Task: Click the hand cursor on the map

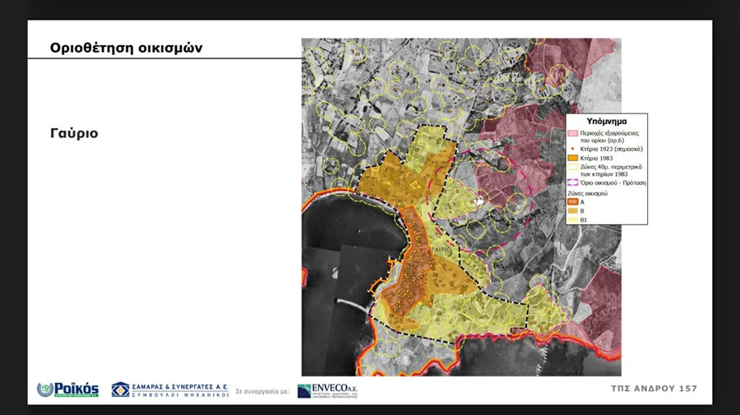Action: tap(480, 200)
